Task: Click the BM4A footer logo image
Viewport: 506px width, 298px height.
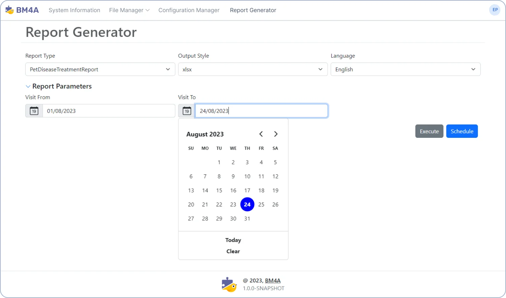Action: coord(229,284)
